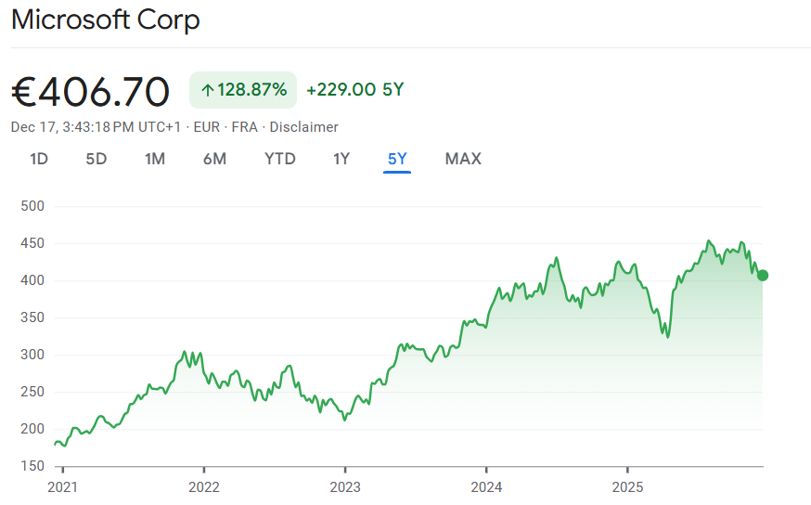Viewport: 811px width, 505px height.
Task: Click the Dec 17 timestamp text
Action: click(97, 127)
